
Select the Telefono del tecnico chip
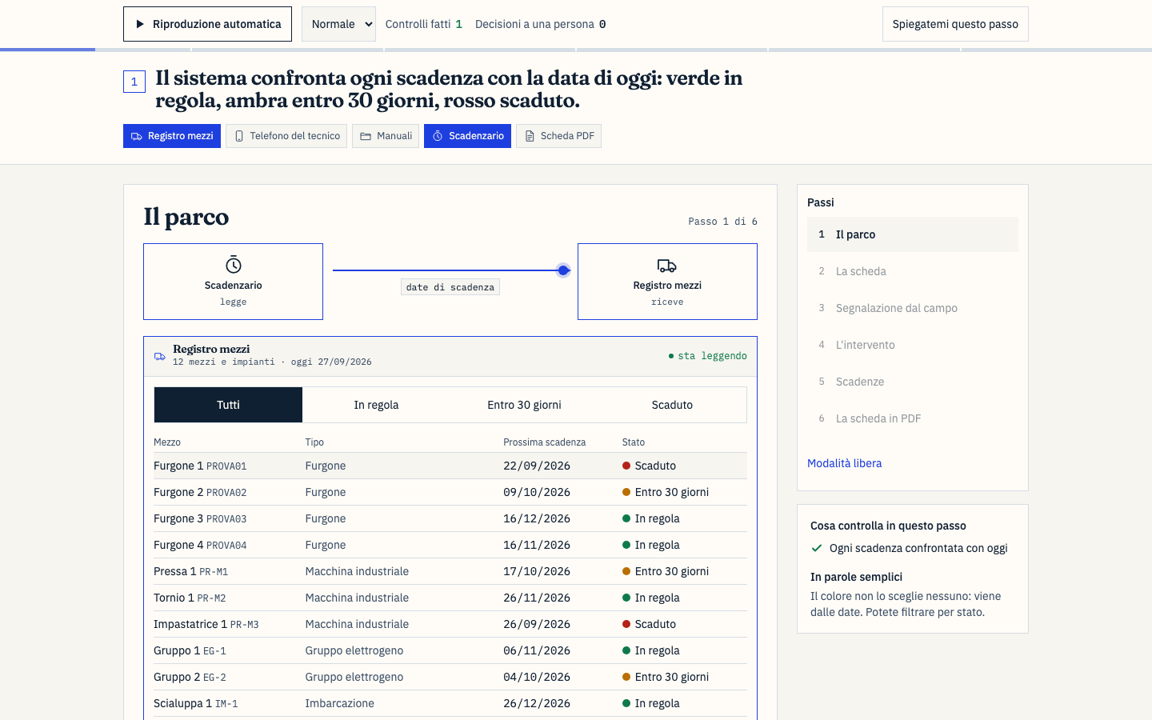[x=286, y=136]
